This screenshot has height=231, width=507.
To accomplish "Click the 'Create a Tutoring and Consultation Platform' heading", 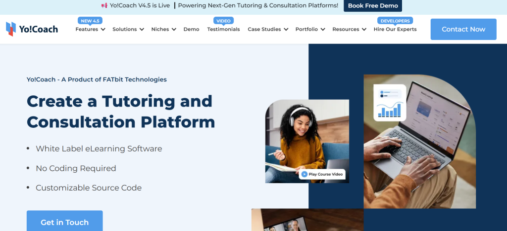I will point(121,112).
